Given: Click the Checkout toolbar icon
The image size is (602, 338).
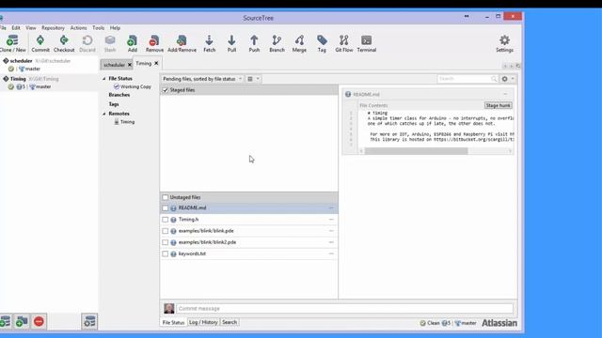Looking at the screenshot, I should pos(64,43).
